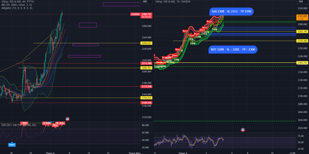Click the red 2214.780 price level tag
This screenshot has height=154, width=309.
tap(146, 63)
